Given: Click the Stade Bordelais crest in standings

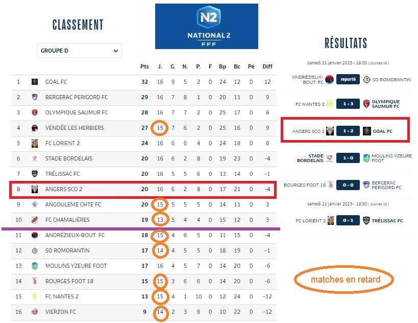Looking at the screenshot, I should tap(35, 158).
